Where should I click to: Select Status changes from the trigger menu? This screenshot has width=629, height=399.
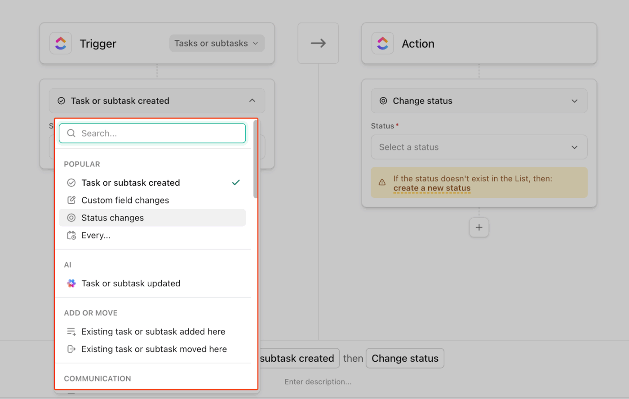click(x=112, y=218)
